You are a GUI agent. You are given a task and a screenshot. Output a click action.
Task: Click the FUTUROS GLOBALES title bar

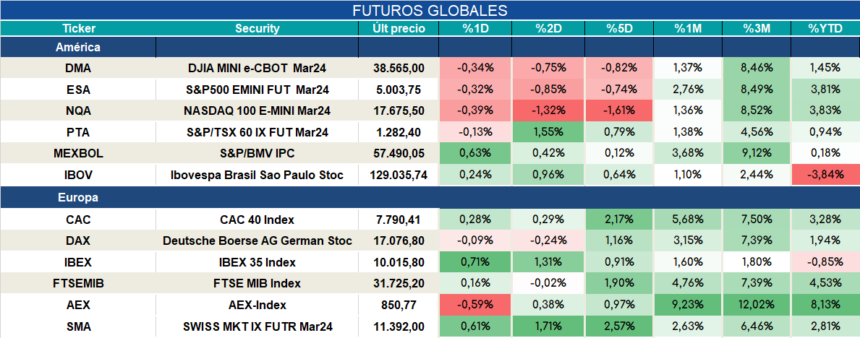pos(430,10)
